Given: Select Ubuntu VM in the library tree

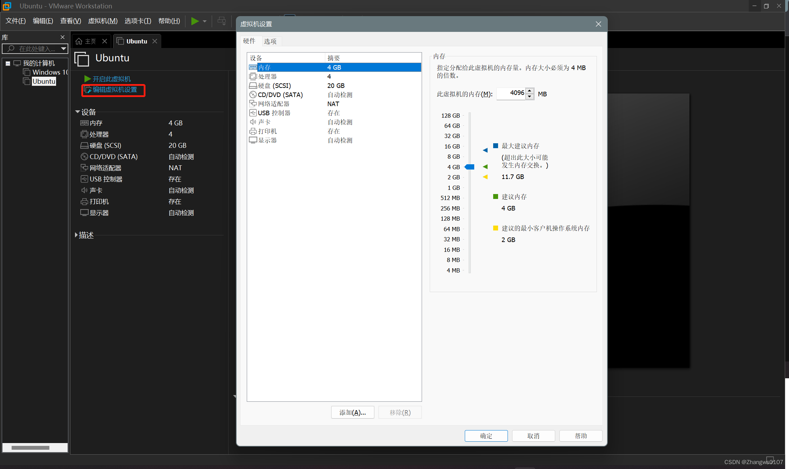Looking at the screenshot, I should coord(44,81).
